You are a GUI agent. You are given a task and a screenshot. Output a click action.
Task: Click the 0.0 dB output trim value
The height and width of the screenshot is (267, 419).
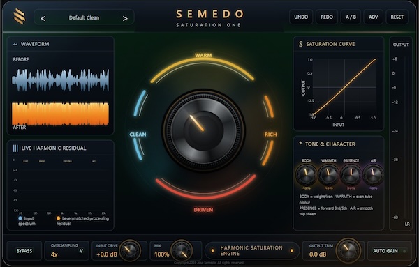pyautogui.click(x=318, y=254)
